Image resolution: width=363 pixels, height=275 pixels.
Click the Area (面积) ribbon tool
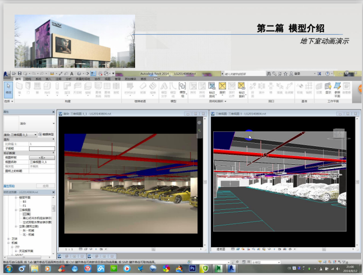(223, 88)
